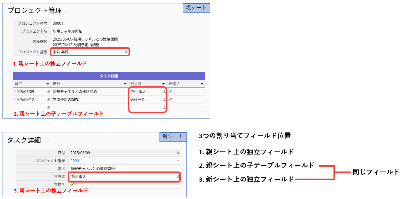Click 進捗 cell 訪問予定の調整
Viewport: 403px width, 199px height.
[x=66, y=100]
